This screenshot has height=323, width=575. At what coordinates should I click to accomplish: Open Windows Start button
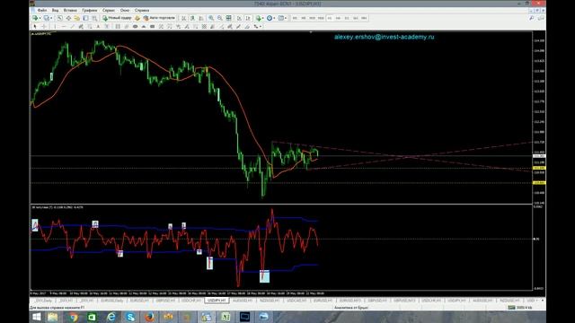point(36,317)
